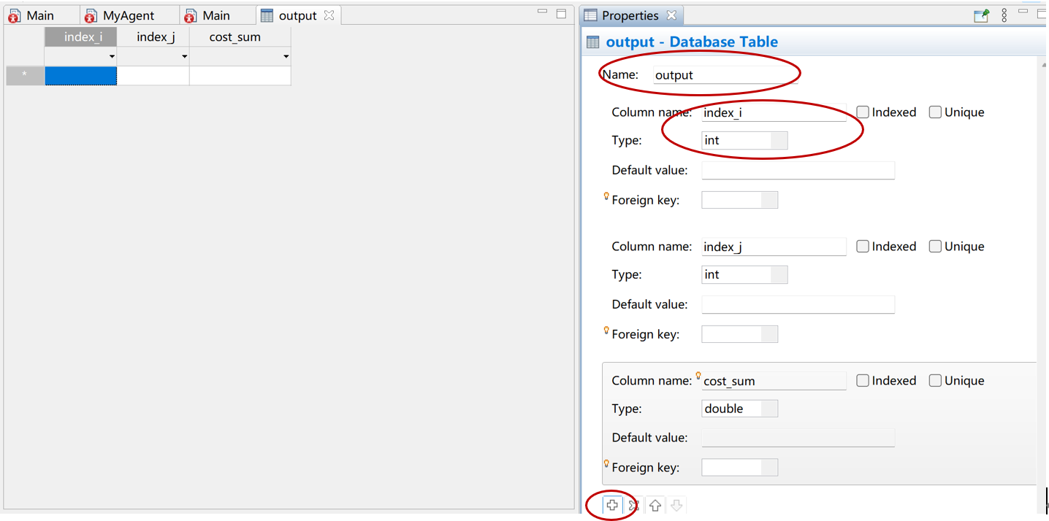Click the Add column plus icon
Screen dimensions: 1049x521
click(611, 504)
